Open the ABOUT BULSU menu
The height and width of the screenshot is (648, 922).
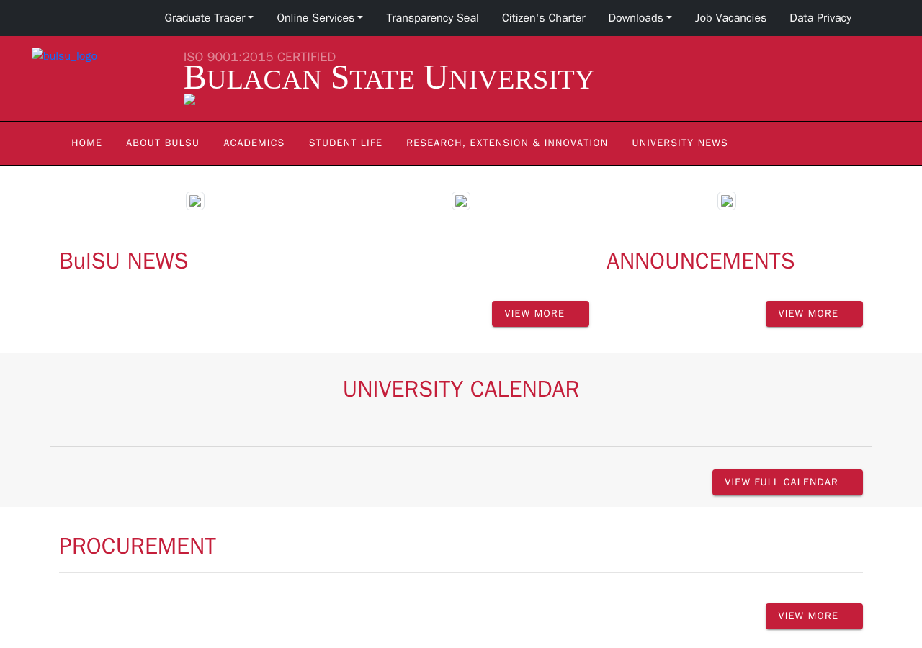[163, 143]
